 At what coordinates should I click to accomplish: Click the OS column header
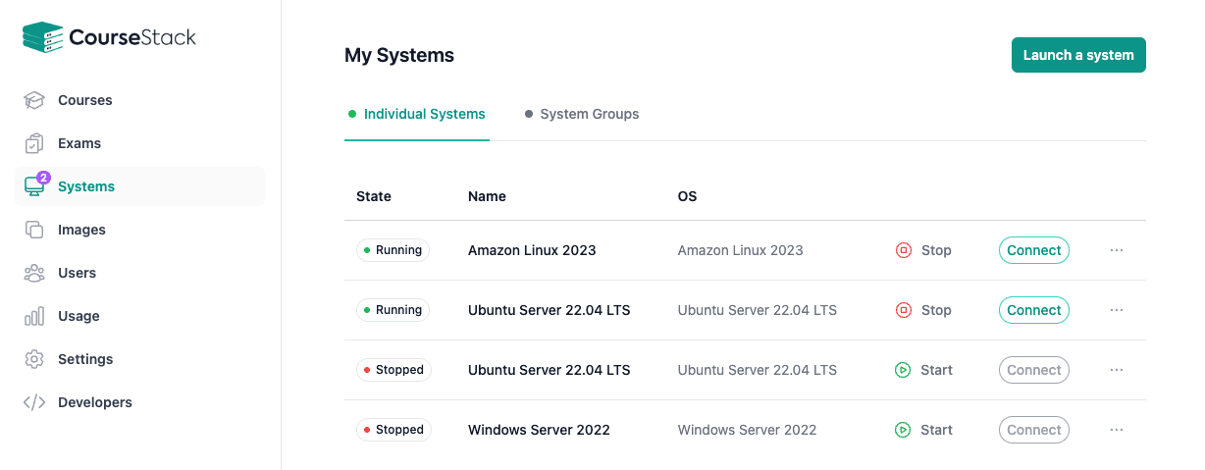(687, 196)
